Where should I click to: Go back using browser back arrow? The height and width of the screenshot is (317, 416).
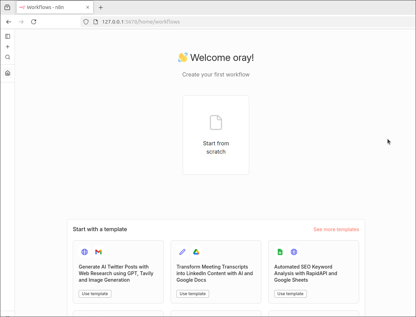9,22
